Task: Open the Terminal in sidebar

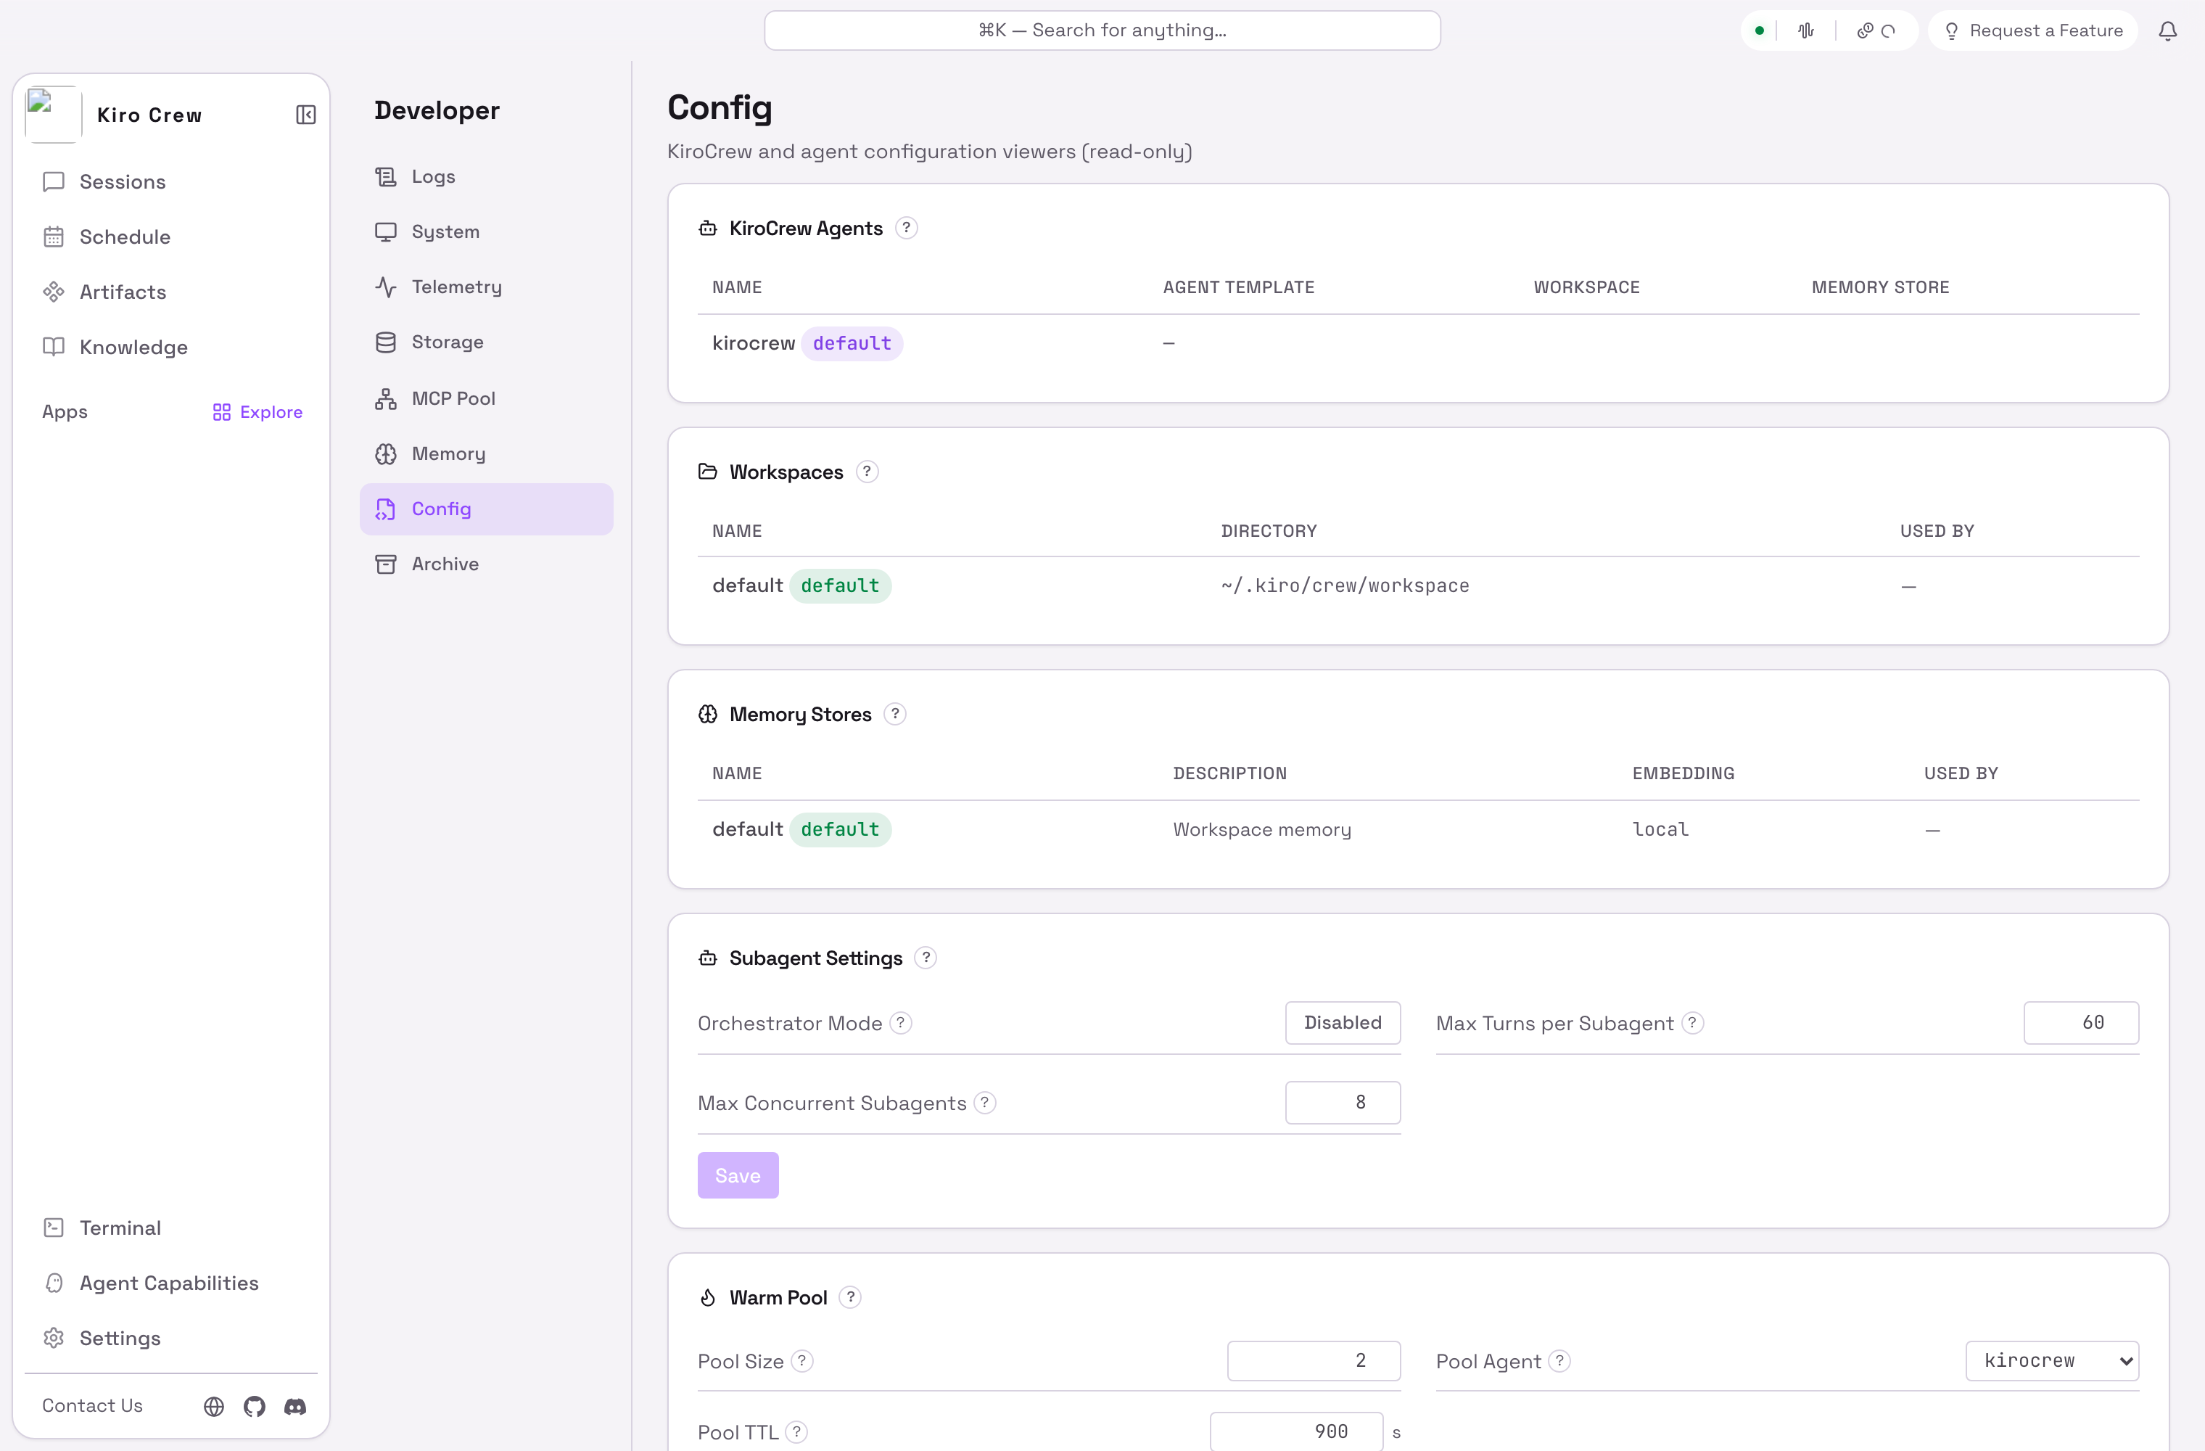Action: tap(171, 1228)
